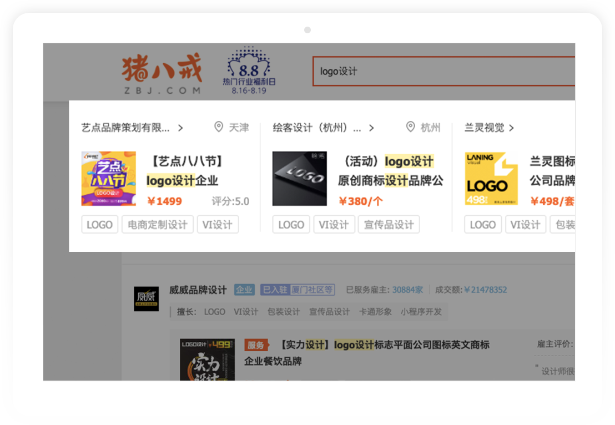Select the 电商定制设计 tag
Viewport: 615px width, 425px height.
pos(158,225)
